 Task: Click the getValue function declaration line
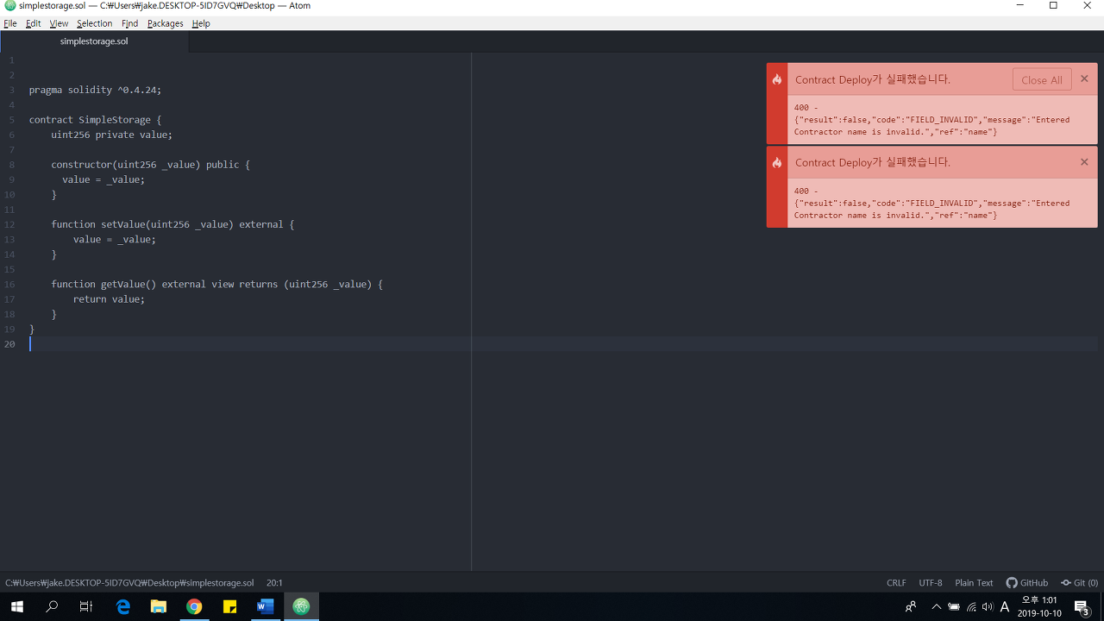pos(216,284)
